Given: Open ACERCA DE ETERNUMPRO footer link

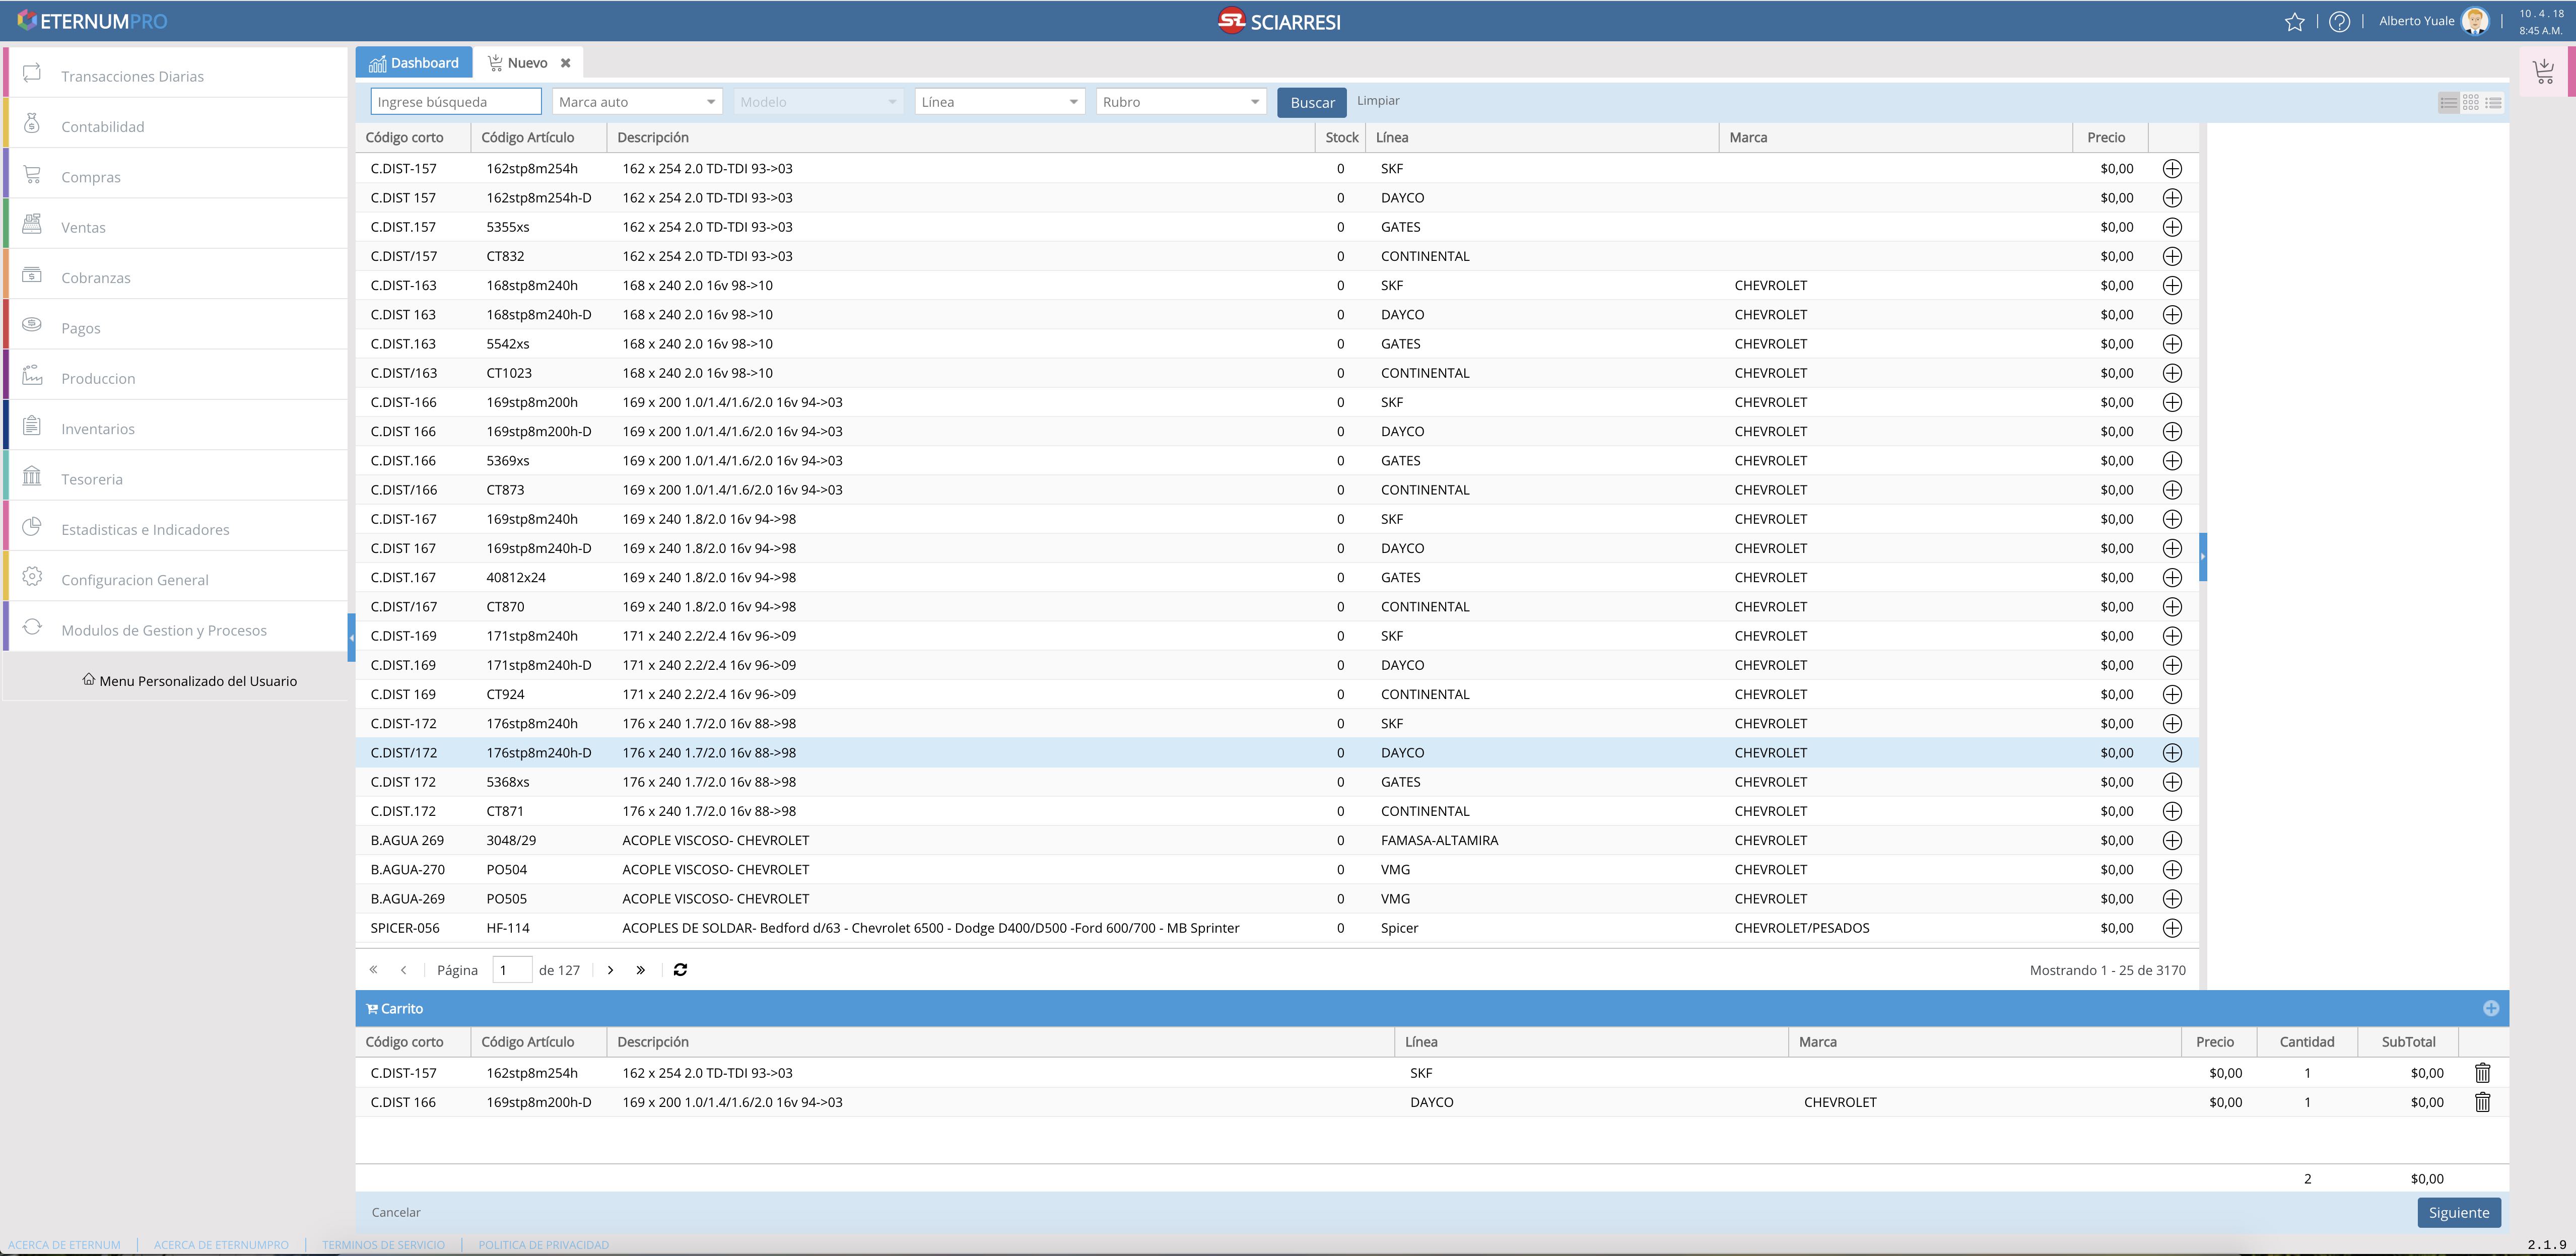Looking at the screenshot, I should [x=221, y=1245].
